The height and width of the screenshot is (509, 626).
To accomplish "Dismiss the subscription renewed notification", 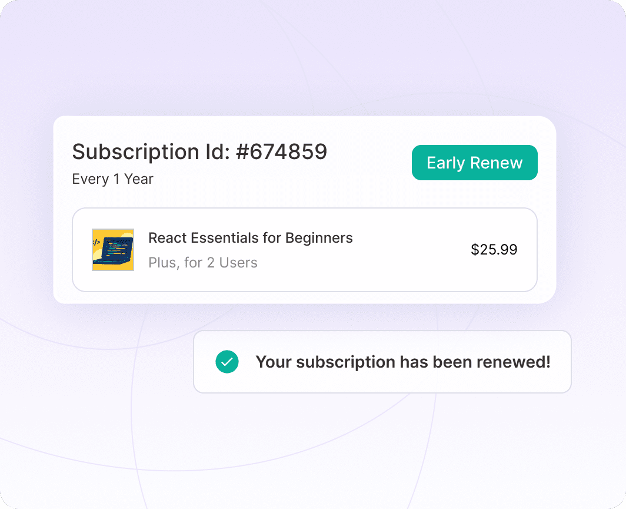I will (x=382, y=362).
